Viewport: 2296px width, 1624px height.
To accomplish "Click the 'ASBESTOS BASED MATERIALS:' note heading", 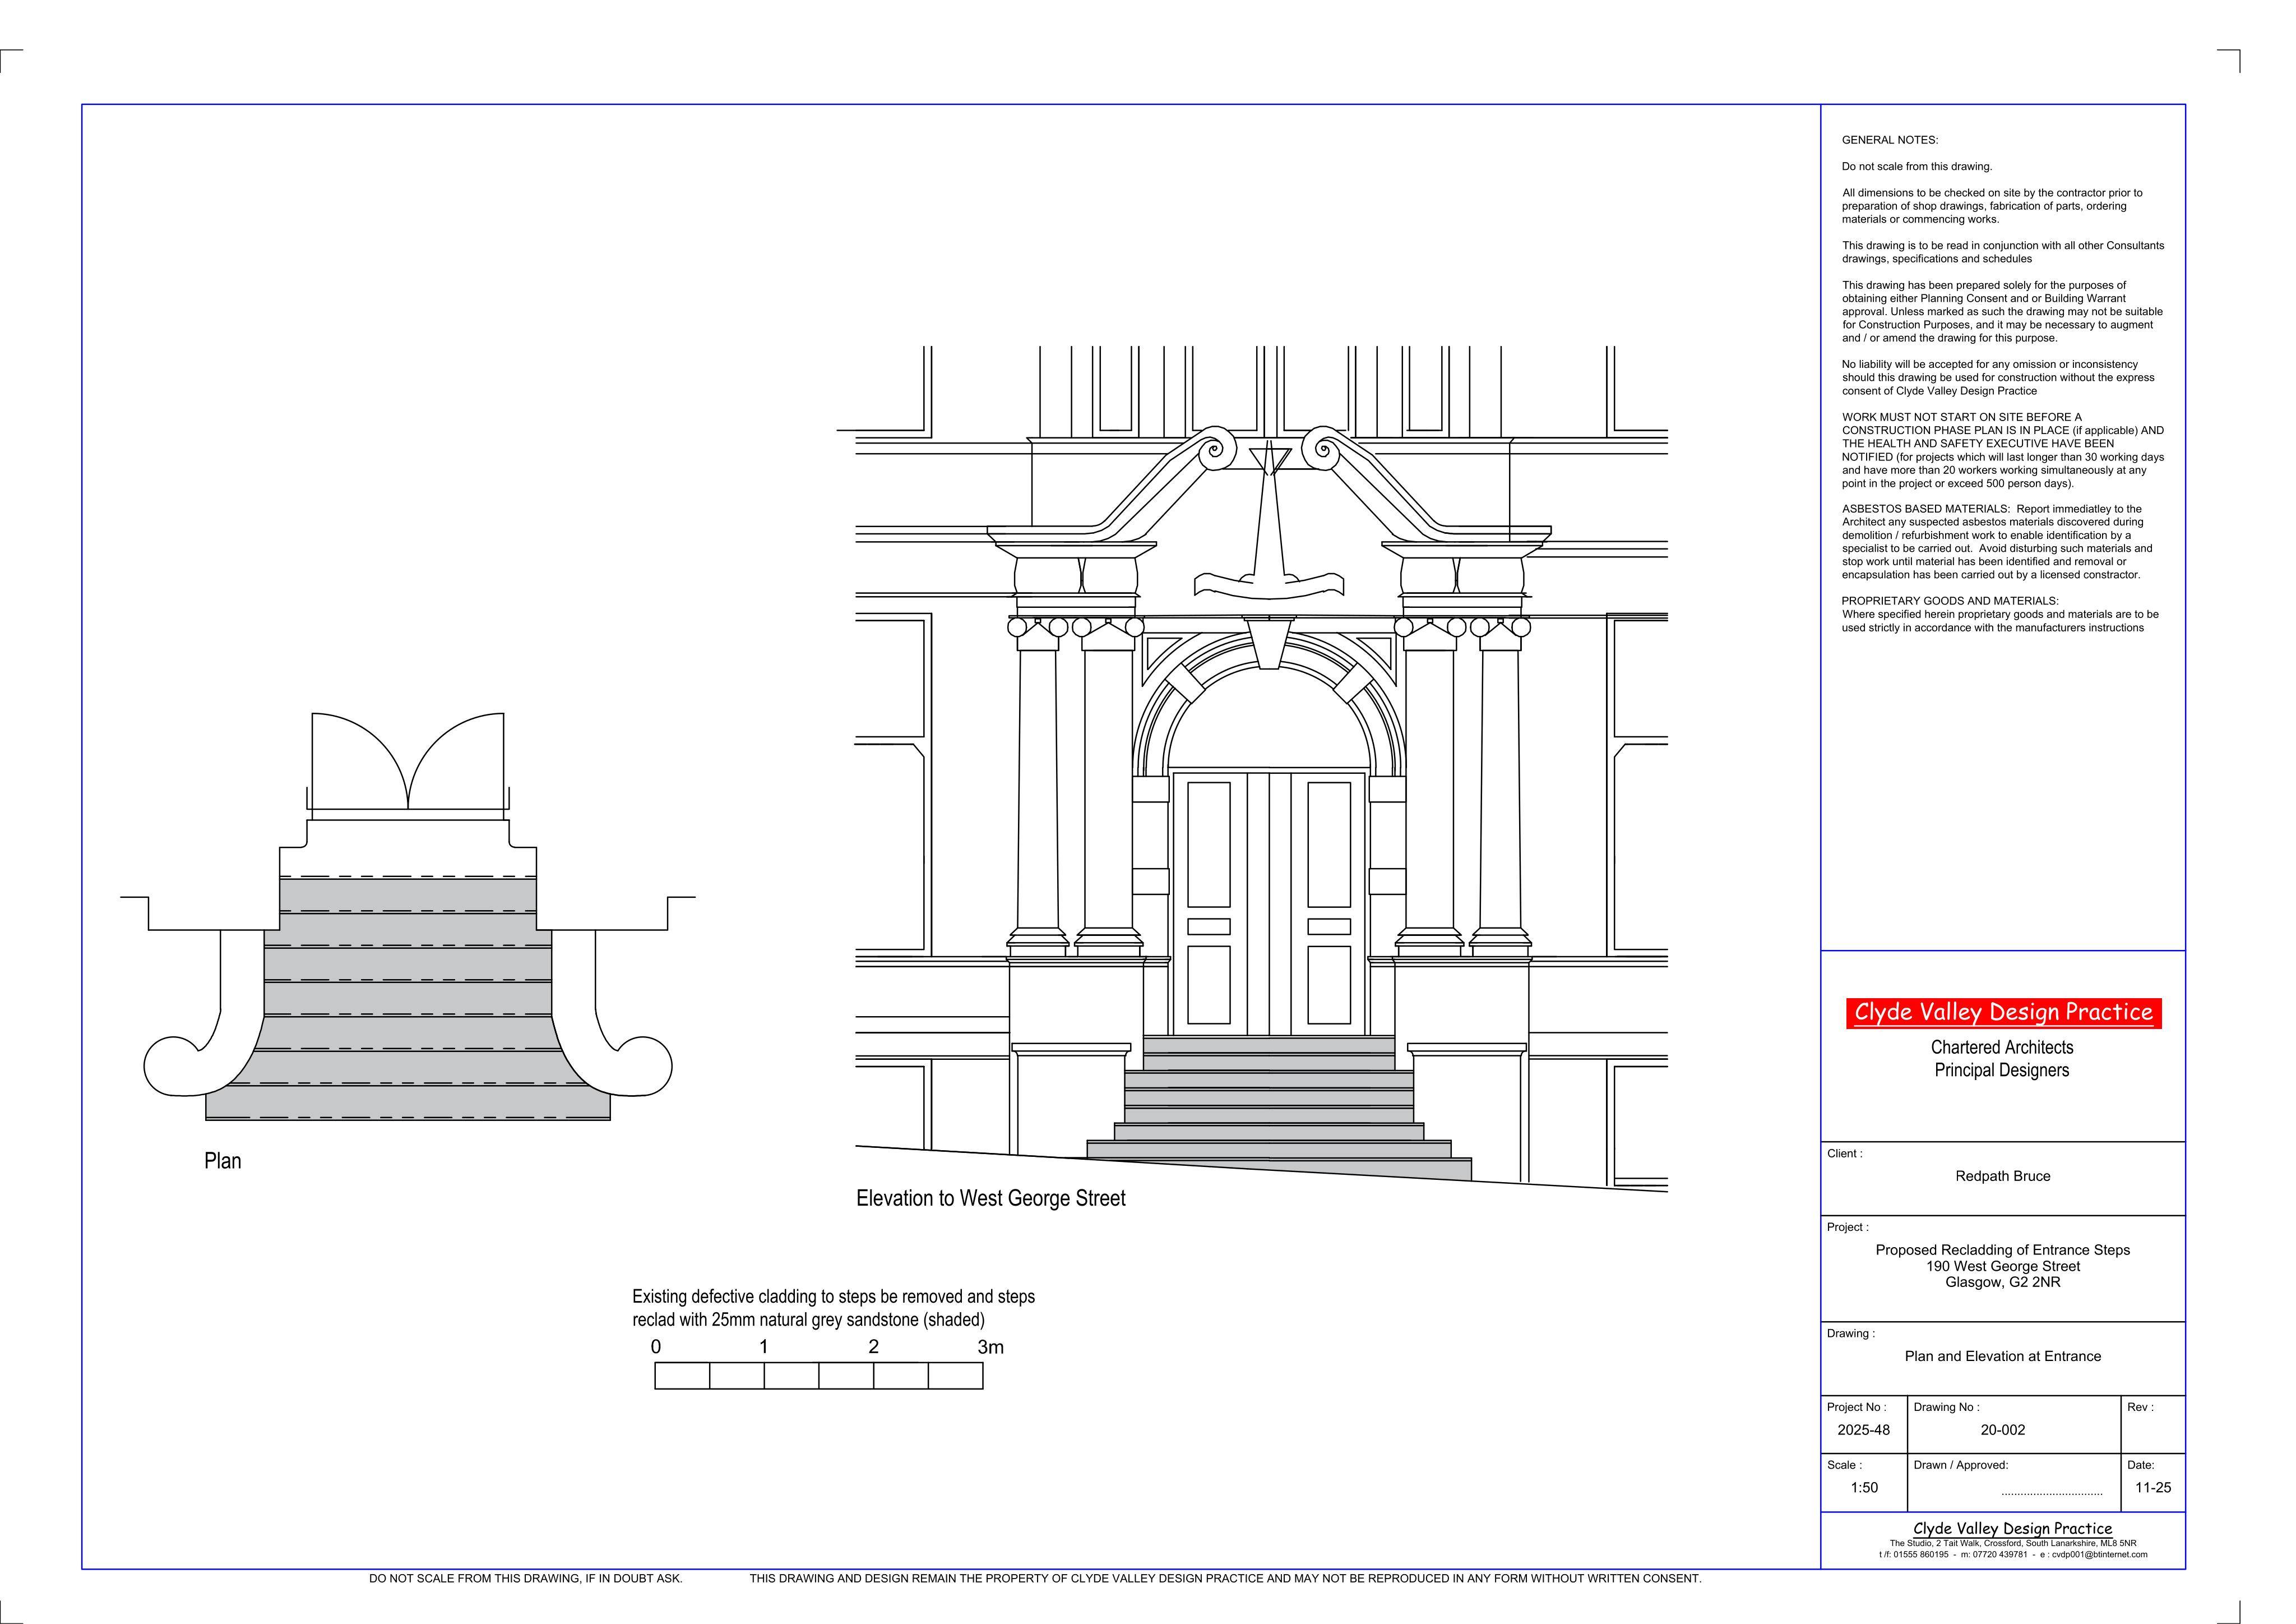I will click(x=1926, y=509).
